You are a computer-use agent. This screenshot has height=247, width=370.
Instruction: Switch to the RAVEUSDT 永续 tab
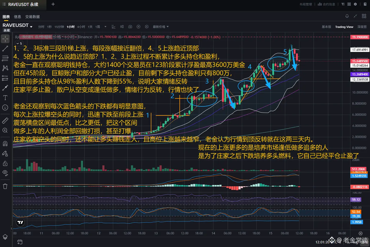click(x=23, y=4)
